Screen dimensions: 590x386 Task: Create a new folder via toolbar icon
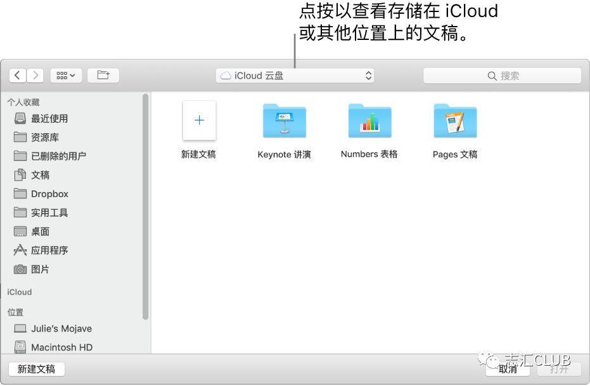point(103,75)
